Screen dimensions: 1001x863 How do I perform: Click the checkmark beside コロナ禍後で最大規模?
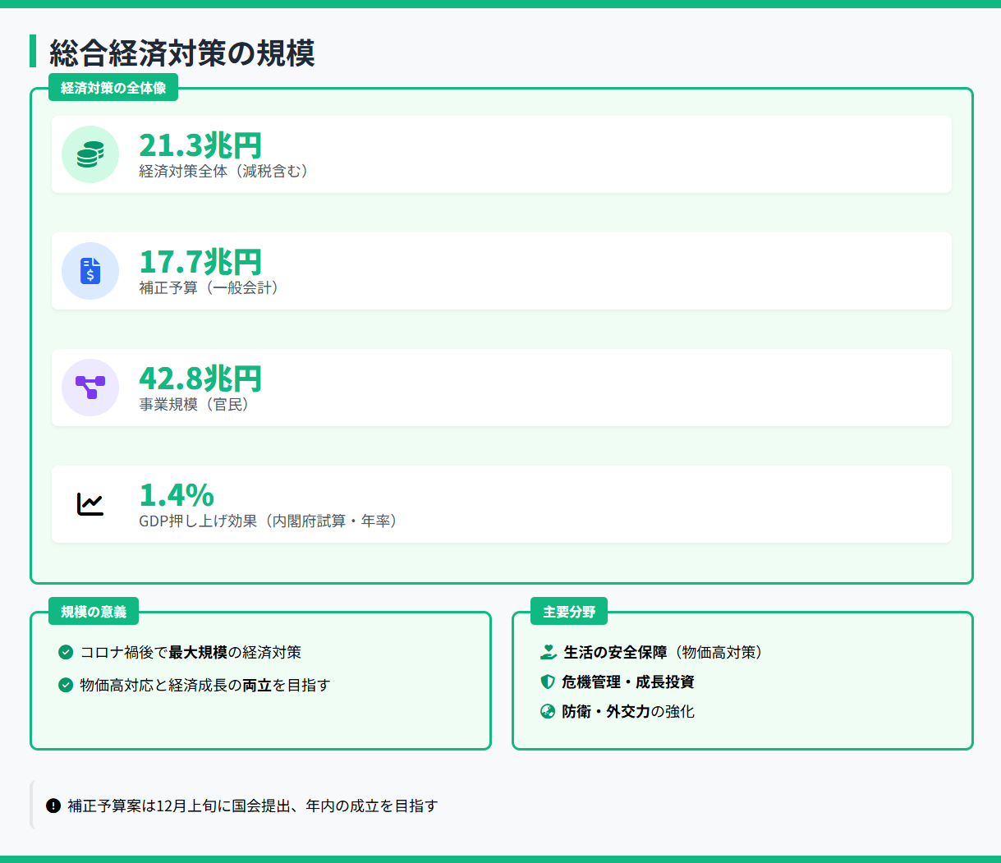[66, 652]
